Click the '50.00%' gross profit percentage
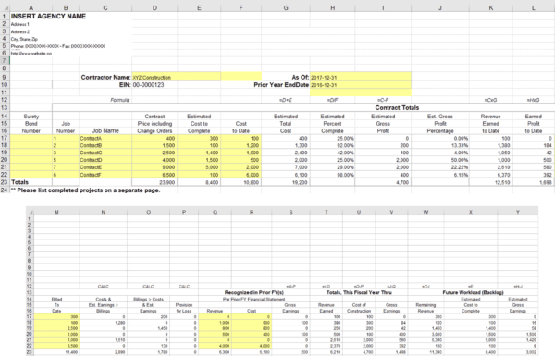555x356 pixels. pos(440,160)
